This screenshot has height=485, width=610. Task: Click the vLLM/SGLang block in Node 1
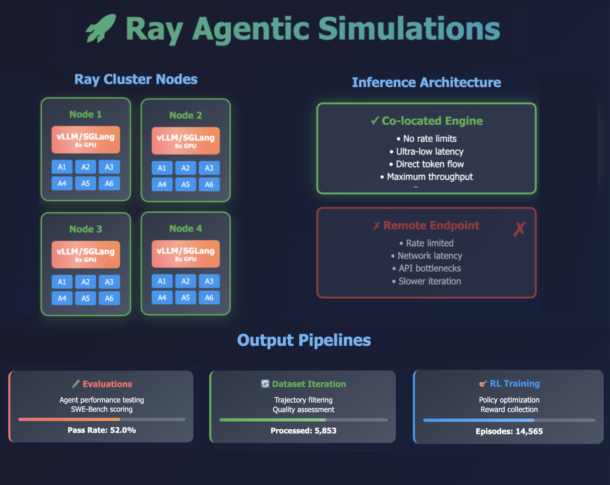coord(85,140)
